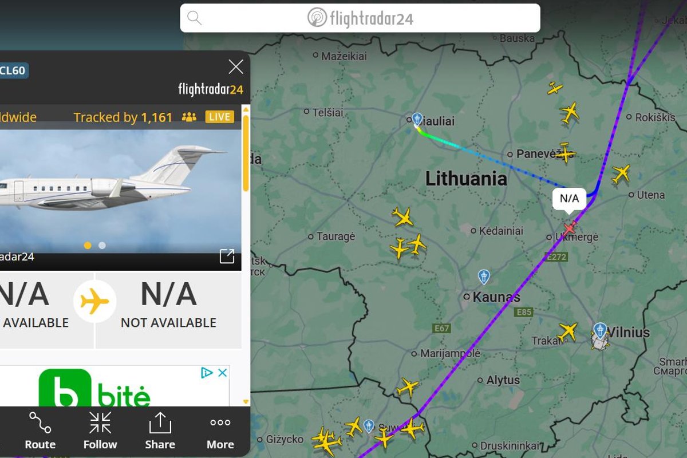
Task: Select the Šiauliai airport pin
Action: (417, 119)
